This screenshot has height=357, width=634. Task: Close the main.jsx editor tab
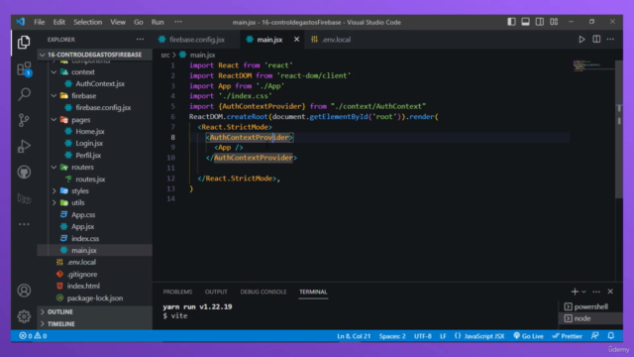pyautogui.click(x=296, y=40)
